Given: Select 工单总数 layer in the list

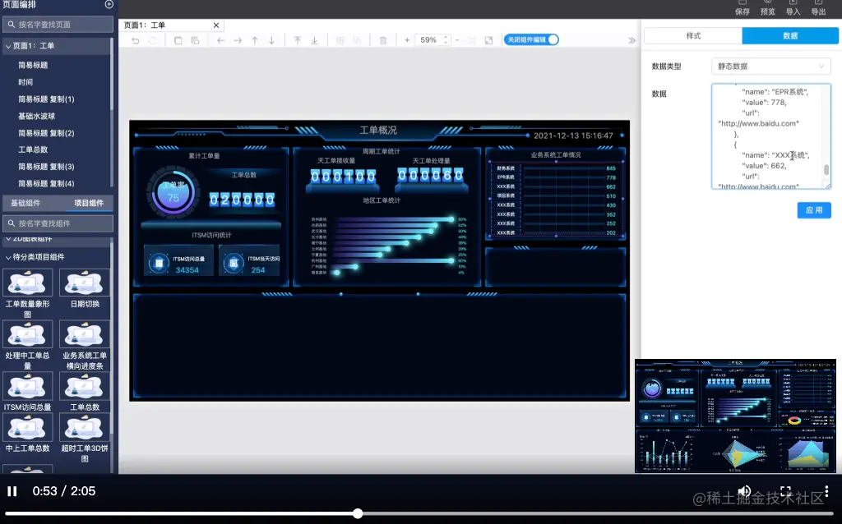Looking at the screenshot, I should [x=33, y=149].
